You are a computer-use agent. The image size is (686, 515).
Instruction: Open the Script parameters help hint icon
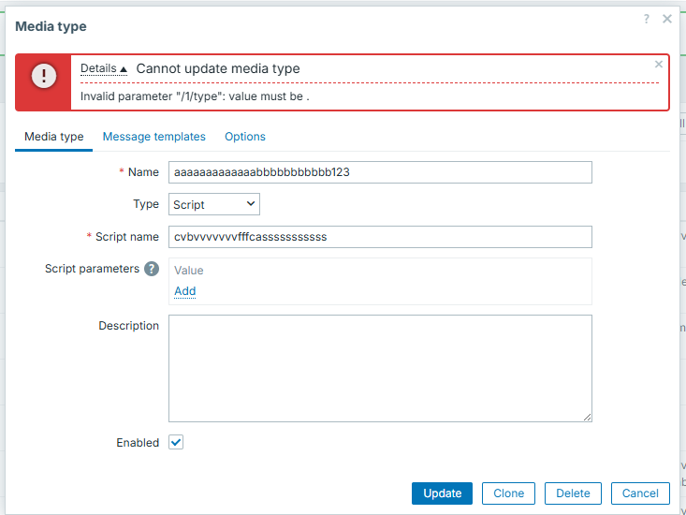tap(151, 269)
